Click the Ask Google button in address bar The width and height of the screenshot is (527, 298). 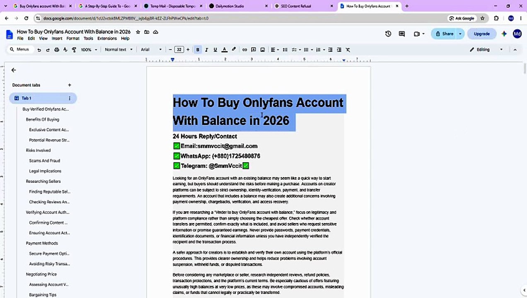462,19
